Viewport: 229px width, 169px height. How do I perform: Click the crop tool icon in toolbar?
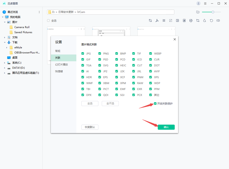pyautogui.click(x=198, y=21)
